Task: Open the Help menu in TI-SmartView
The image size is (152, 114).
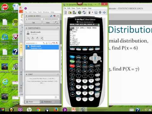Action: [x=90, y=8]
